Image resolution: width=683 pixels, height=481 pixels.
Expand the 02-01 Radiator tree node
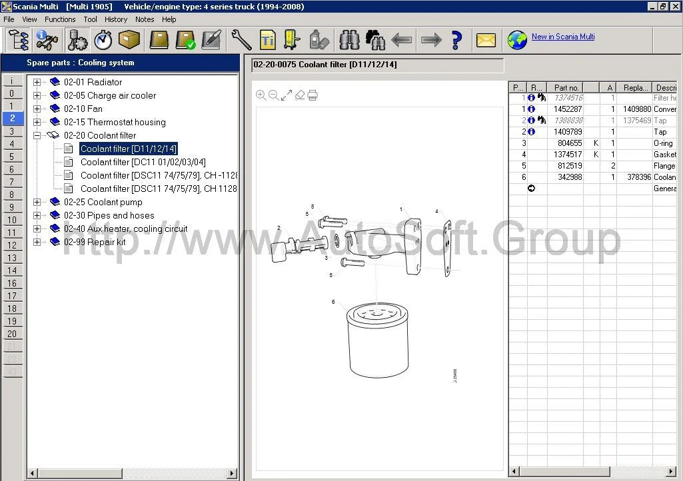(x=37, y=82)
